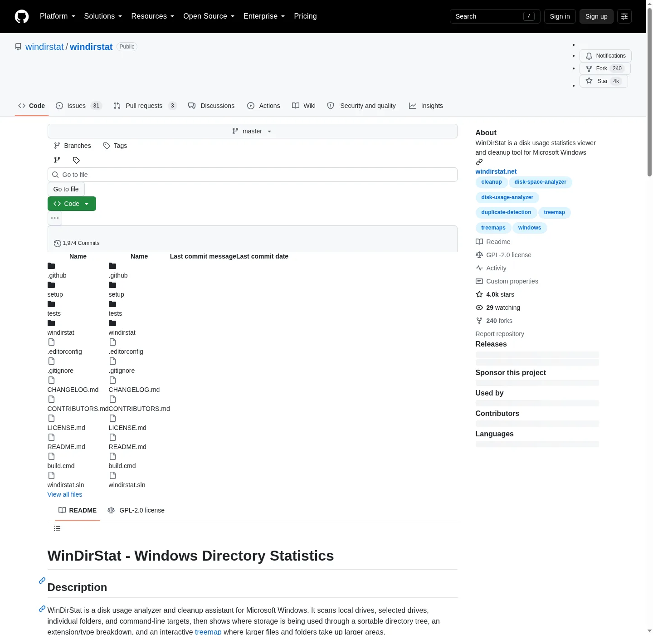Click the three-dot more options button
Viewport: 653px width, 635px height.
pyautogui.click(x=55, y=218)
